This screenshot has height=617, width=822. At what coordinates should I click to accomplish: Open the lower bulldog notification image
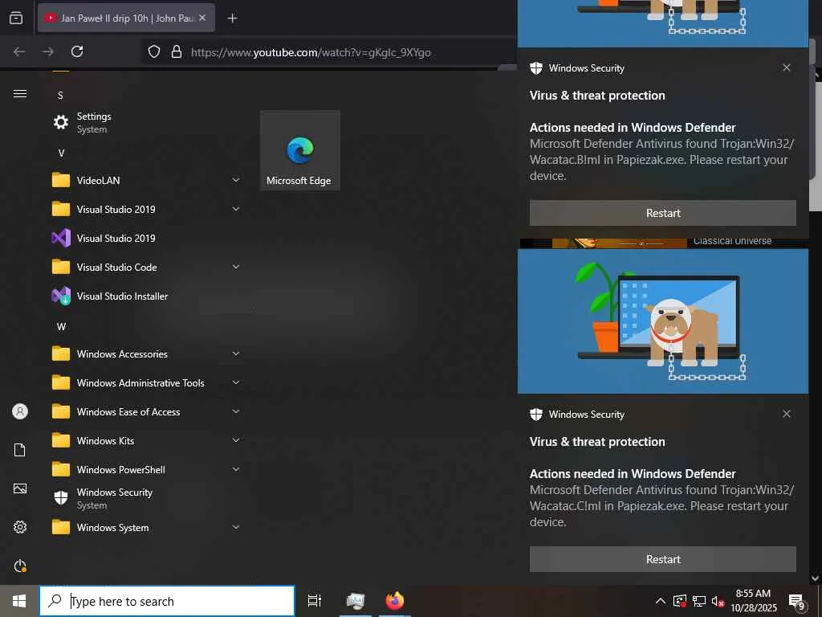pos(662,321)
